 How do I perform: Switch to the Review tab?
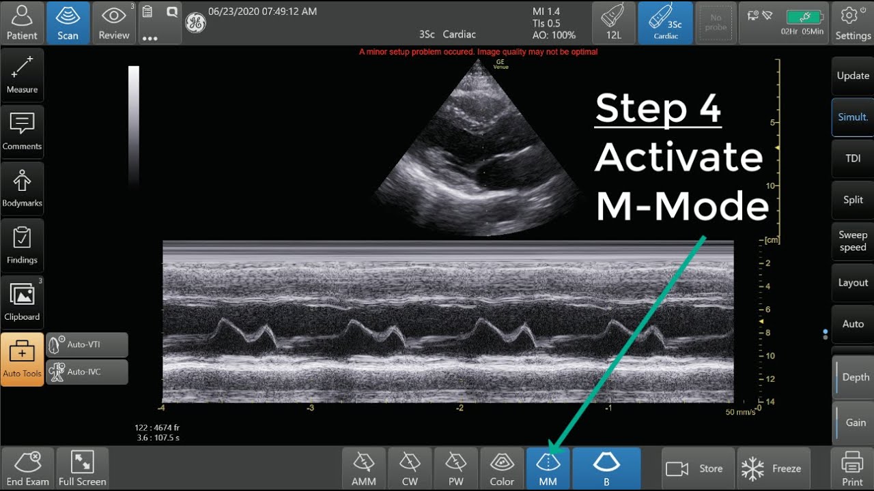coord(113,23)
